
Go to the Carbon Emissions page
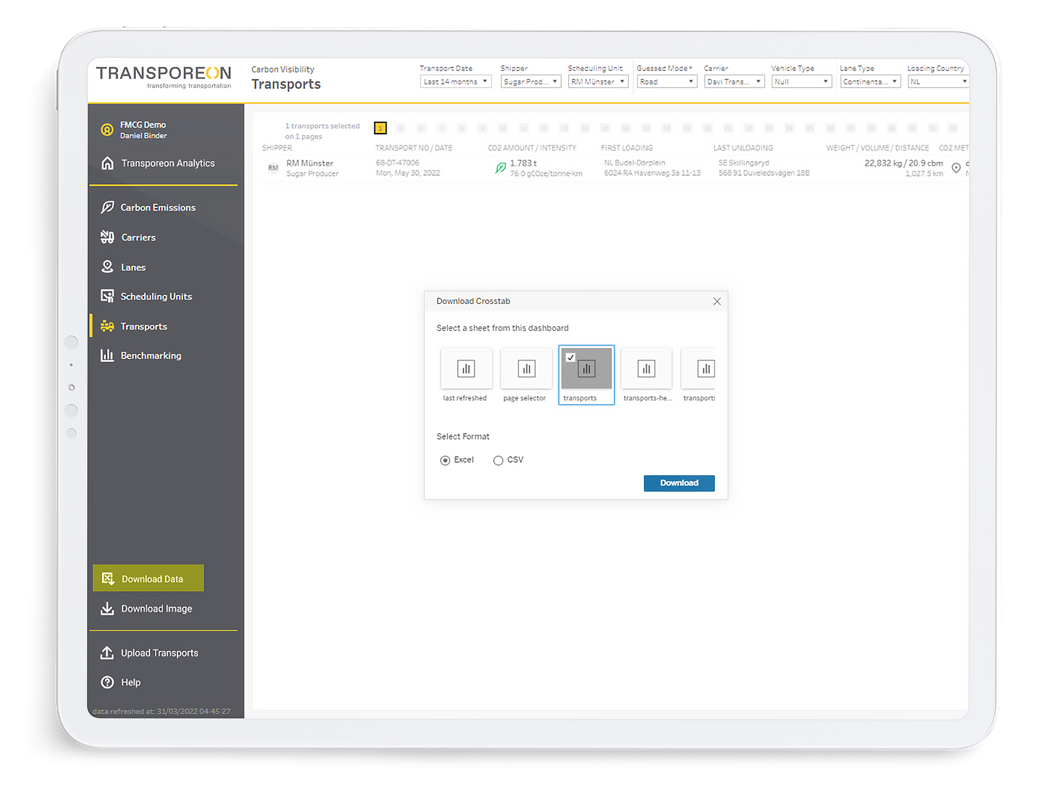click(x=158, y=207)
